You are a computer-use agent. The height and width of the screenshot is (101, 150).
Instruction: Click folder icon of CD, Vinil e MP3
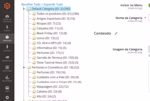34,43
